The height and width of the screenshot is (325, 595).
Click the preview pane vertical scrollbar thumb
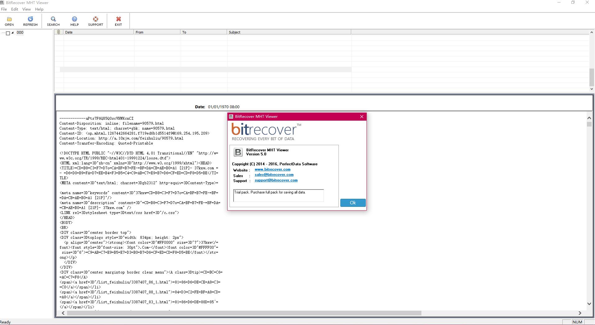pos(589,124)
